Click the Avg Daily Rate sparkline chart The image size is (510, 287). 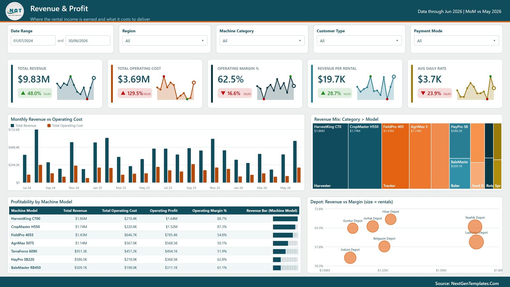click(x=476, y=88)
